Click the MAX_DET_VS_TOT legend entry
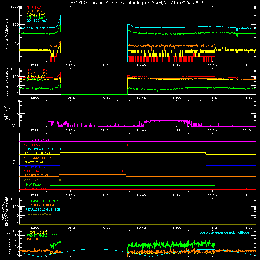Screen dimensions: 260x260 click(40, 239)
